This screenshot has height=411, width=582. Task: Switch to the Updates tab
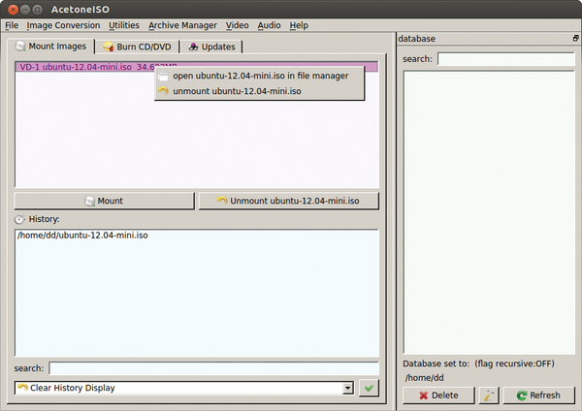[x=211, y=47]
